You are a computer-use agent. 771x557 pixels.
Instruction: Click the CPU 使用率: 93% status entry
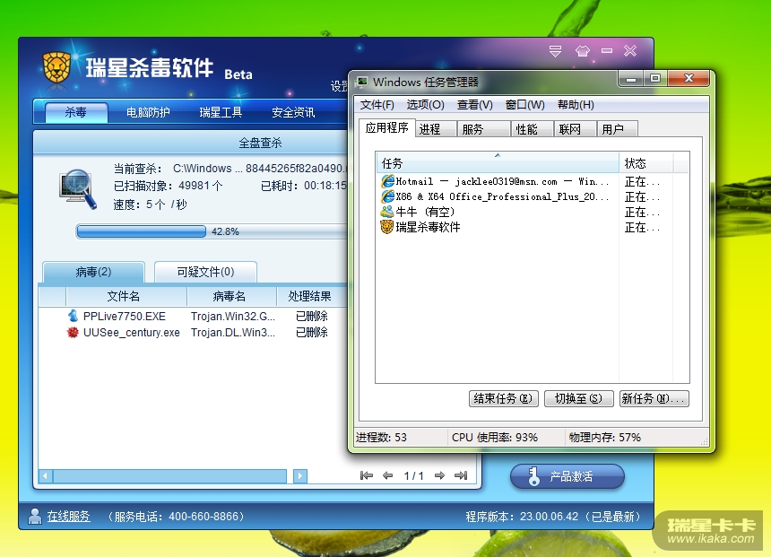coord(495,437)
